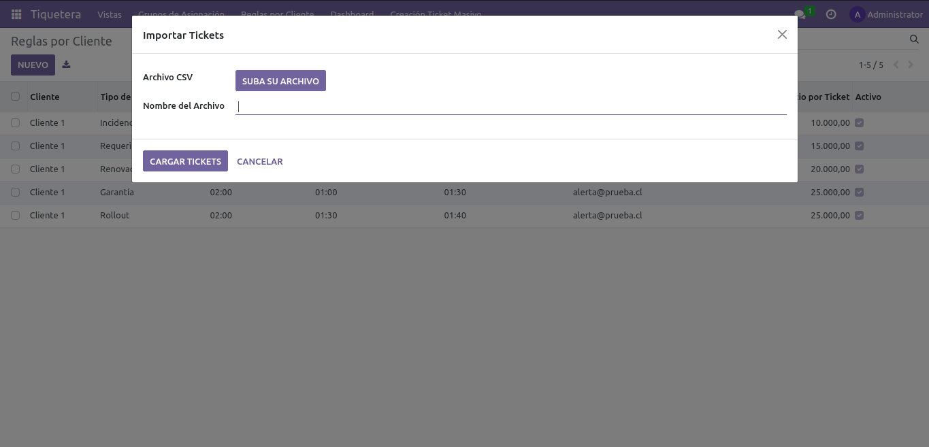Open the Dashboard menu item
The height and width of the screenshot is (447, 929).
click(352, 14)
